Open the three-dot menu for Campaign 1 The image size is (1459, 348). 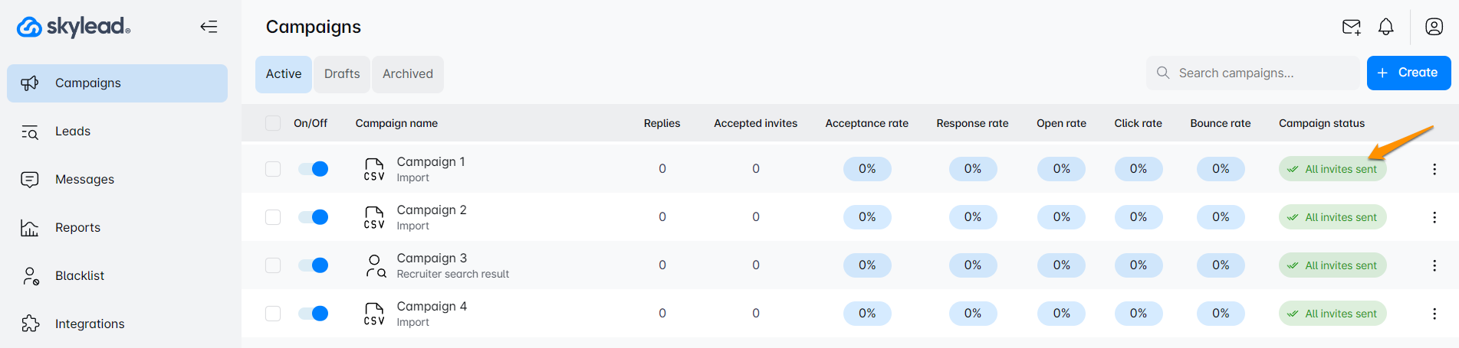(x=1434, y=169)
